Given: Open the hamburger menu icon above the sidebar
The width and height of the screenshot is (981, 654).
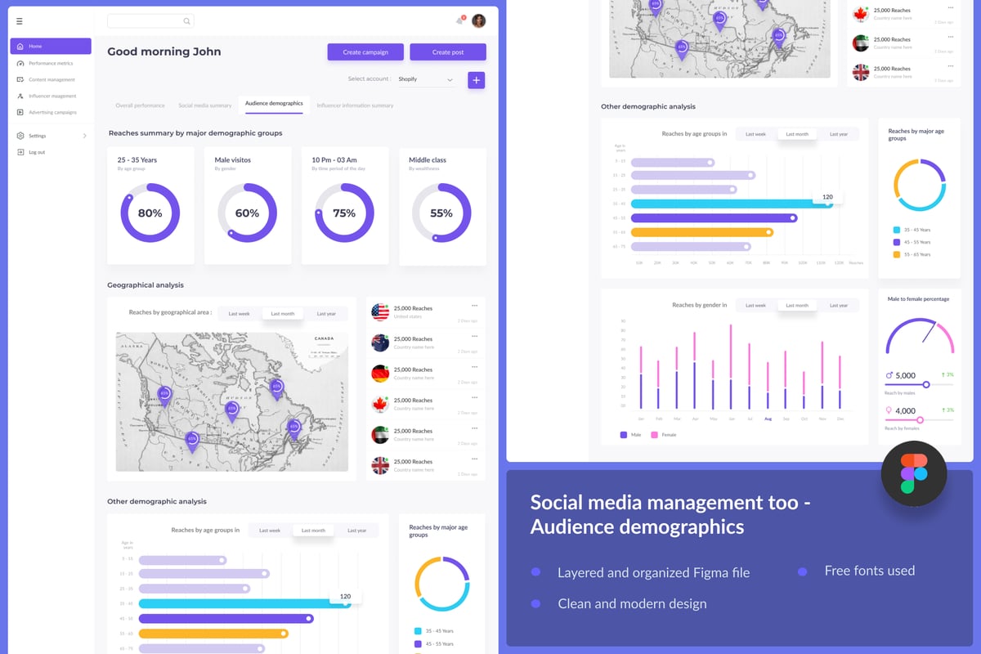Looking at the screenshot, I should tap(20, 21).
